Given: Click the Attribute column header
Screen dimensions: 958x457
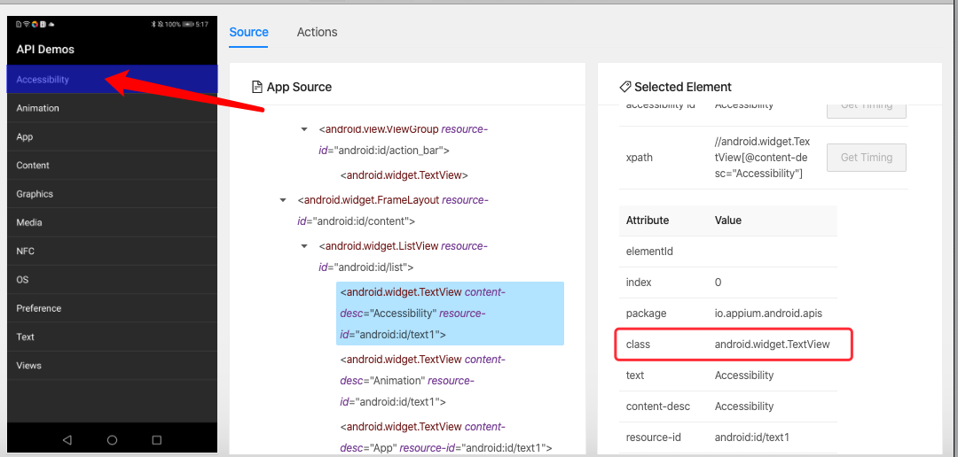Looking at the screenshot, I should click(x=648, y=221).
